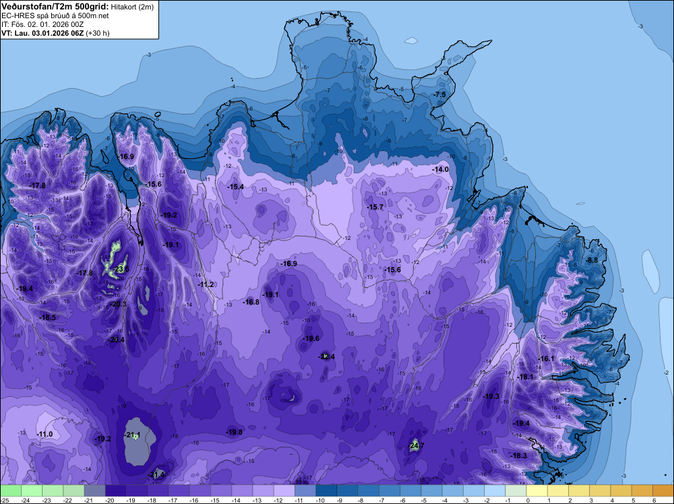Click the 'VT: Lau. 03.01.2026 06Z' valid time
Screen dimensions: 674x504
point(42,33)
